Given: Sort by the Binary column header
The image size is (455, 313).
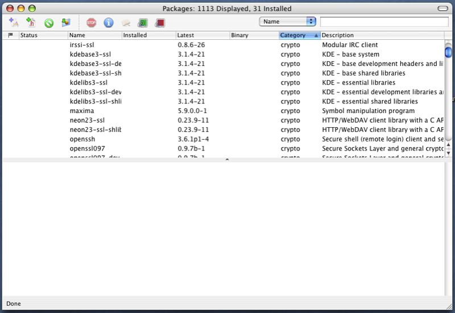Looking at the screenshot, I should pos(254,35).
